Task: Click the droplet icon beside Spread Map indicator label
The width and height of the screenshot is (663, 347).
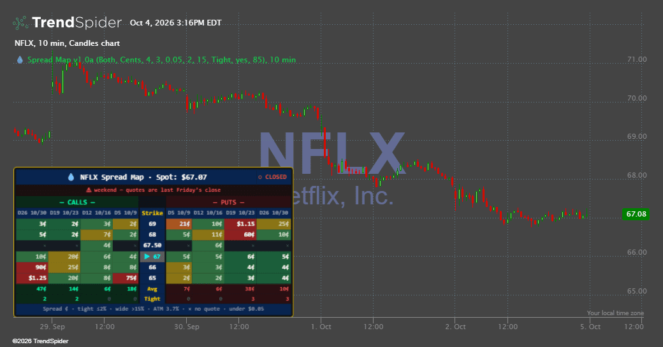Action: pyautogui.click(x=20, y=60)
